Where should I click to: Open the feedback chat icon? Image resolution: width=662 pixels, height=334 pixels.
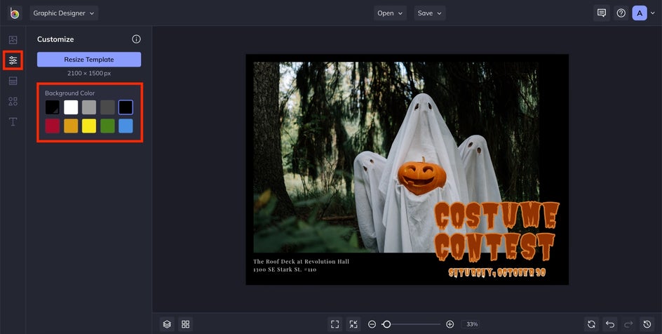tap(601, 13)
